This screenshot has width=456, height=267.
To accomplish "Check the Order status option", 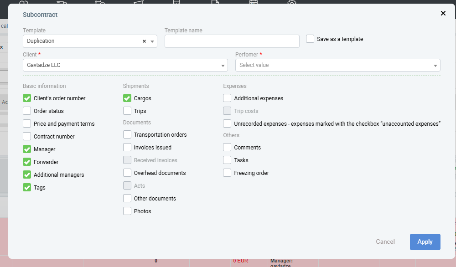I will 27,111.
